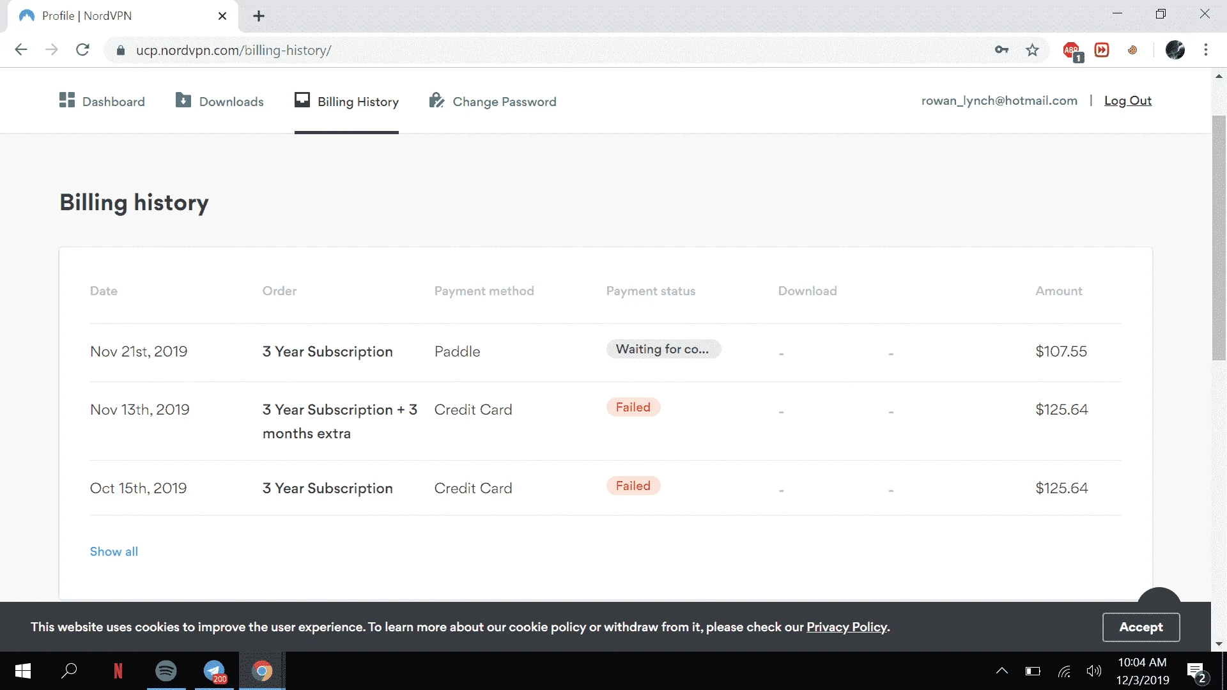
Task: Click Show all billing records
Action: coord(114,551)
